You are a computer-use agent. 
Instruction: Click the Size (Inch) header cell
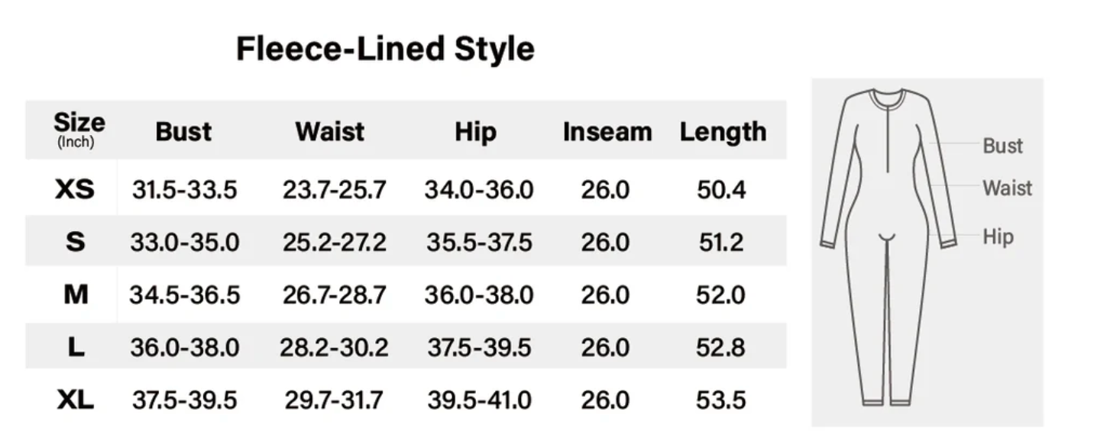[79, 130]
